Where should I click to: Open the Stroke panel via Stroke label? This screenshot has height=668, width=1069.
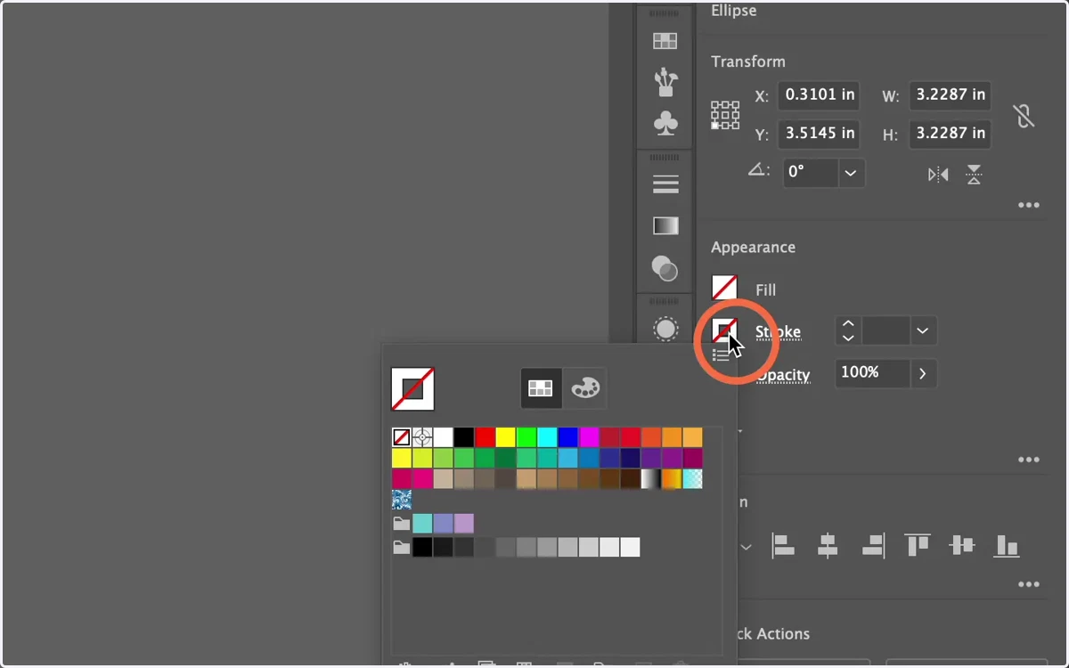779,332
